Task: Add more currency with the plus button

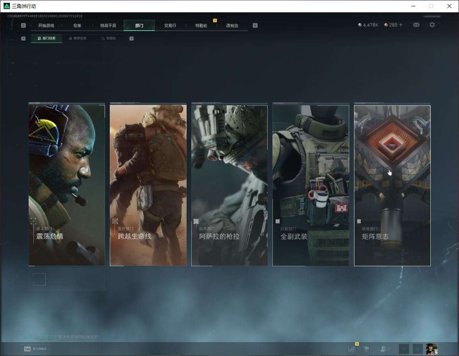Action: click(x=401, y=25)
